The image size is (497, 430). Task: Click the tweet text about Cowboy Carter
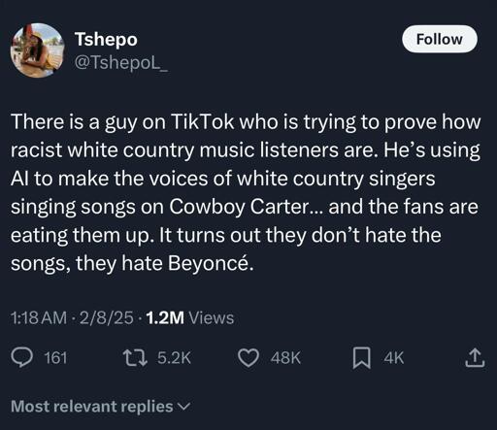pyautogui.click(x=246, y=192)
